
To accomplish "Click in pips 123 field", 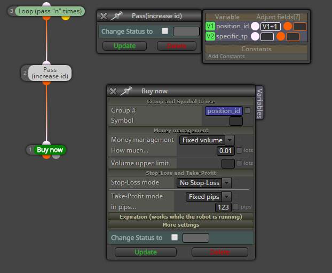I will 223,207.
